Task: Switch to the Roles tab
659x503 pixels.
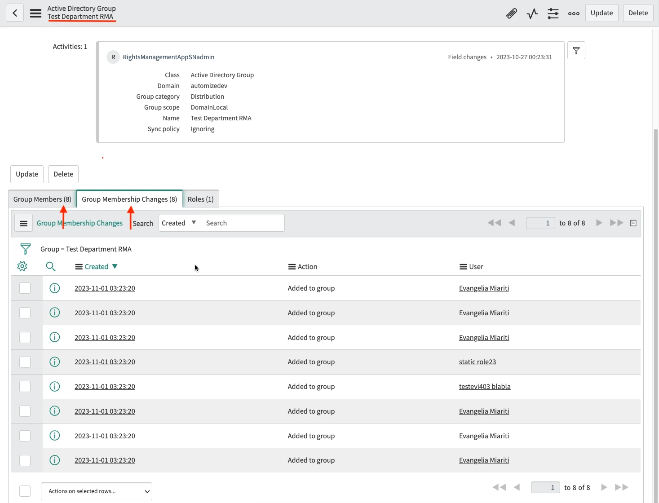Action: [x=200, y=199]
